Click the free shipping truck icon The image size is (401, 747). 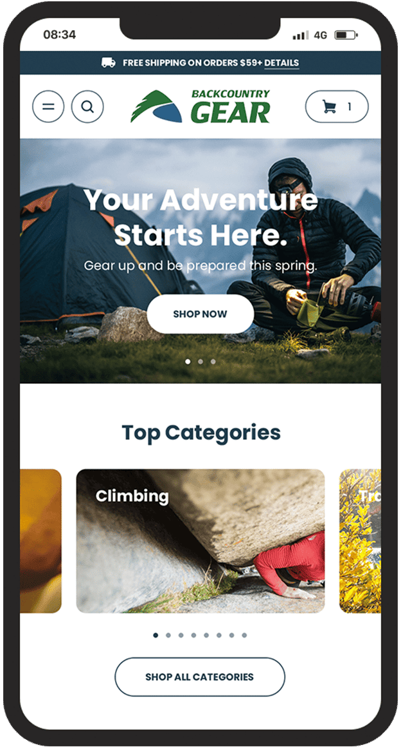(x=109, y=63)
